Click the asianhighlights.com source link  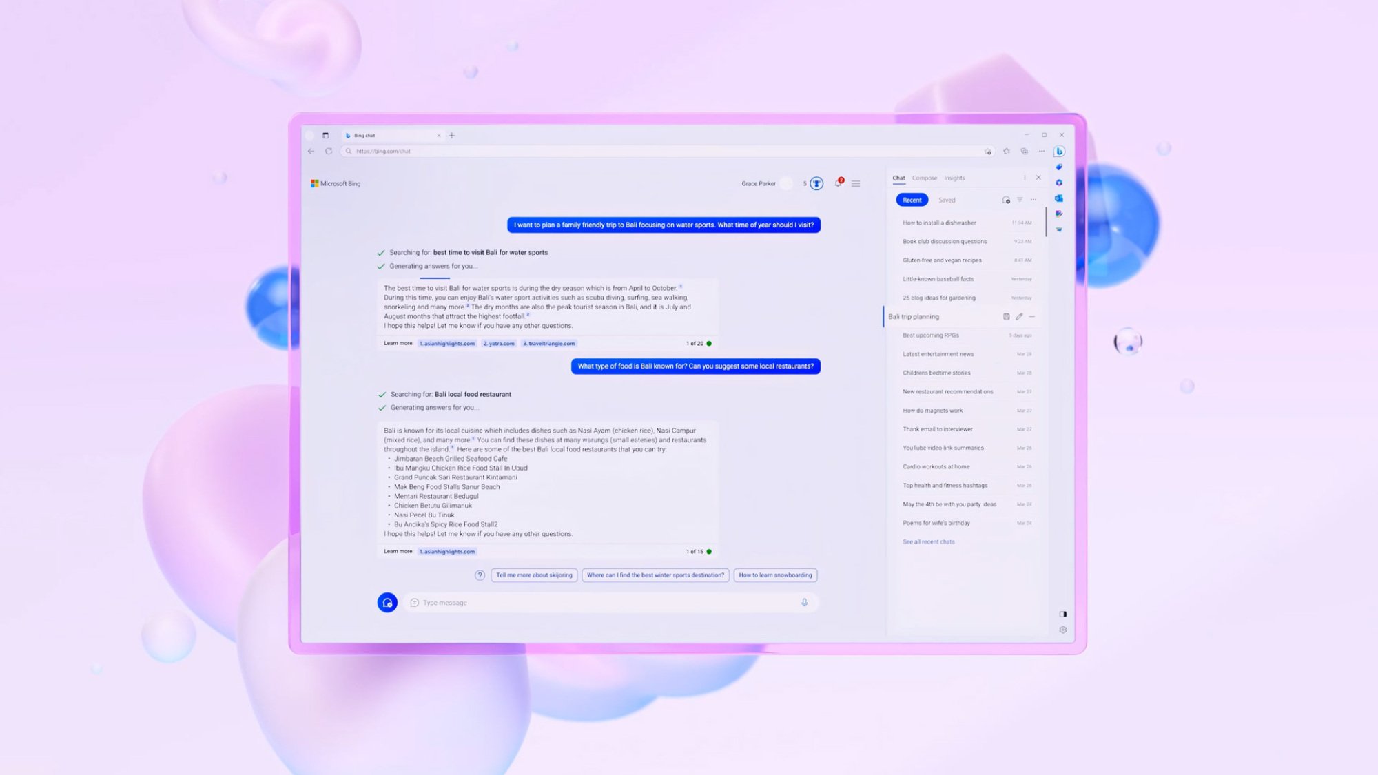click(x=446, y=344)
